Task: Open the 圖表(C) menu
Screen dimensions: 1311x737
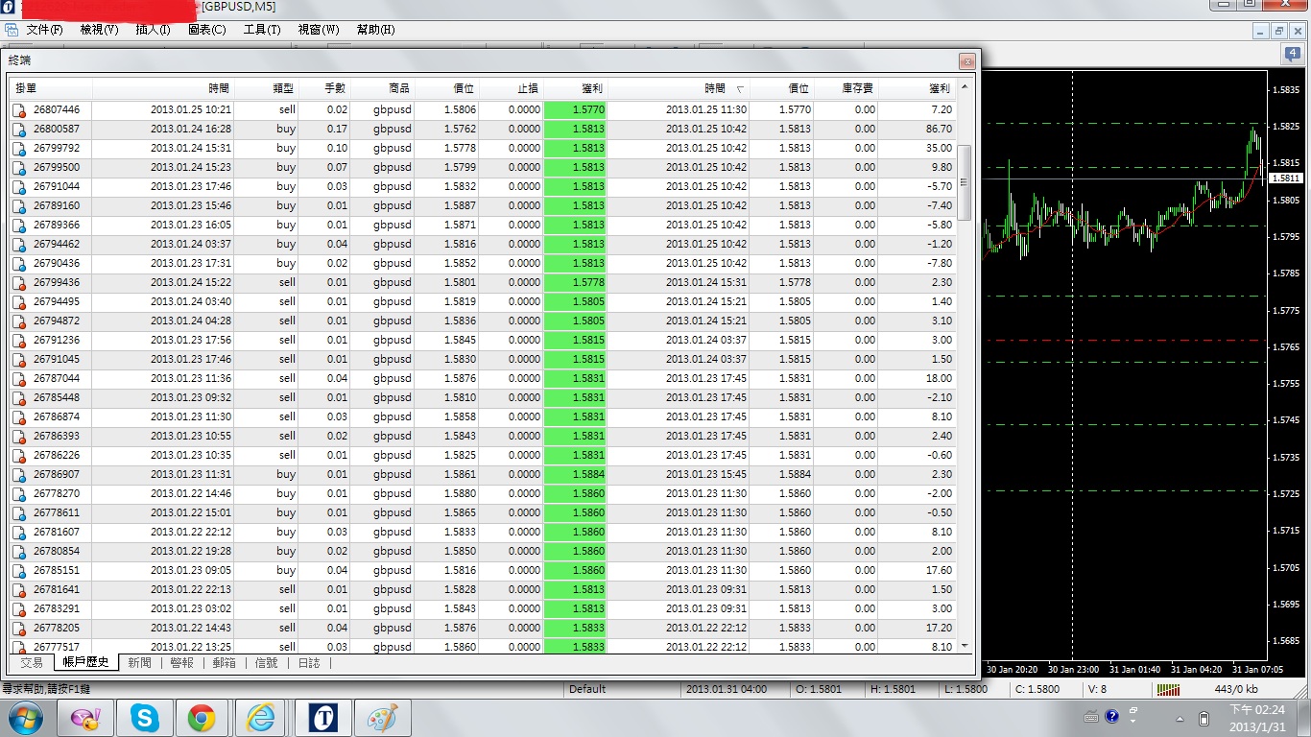Action: click(x=206, y=30)
